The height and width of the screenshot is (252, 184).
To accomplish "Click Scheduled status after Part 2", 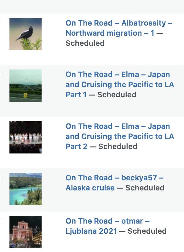I will [118, 147].
